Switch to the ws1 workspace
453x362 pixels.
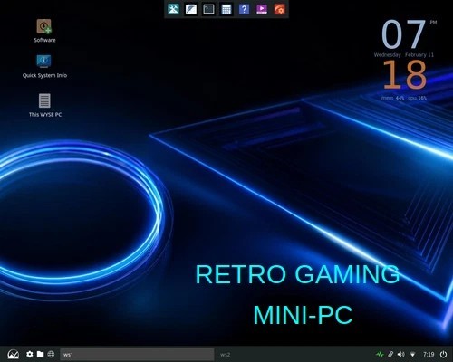click(x=137, y=355)
